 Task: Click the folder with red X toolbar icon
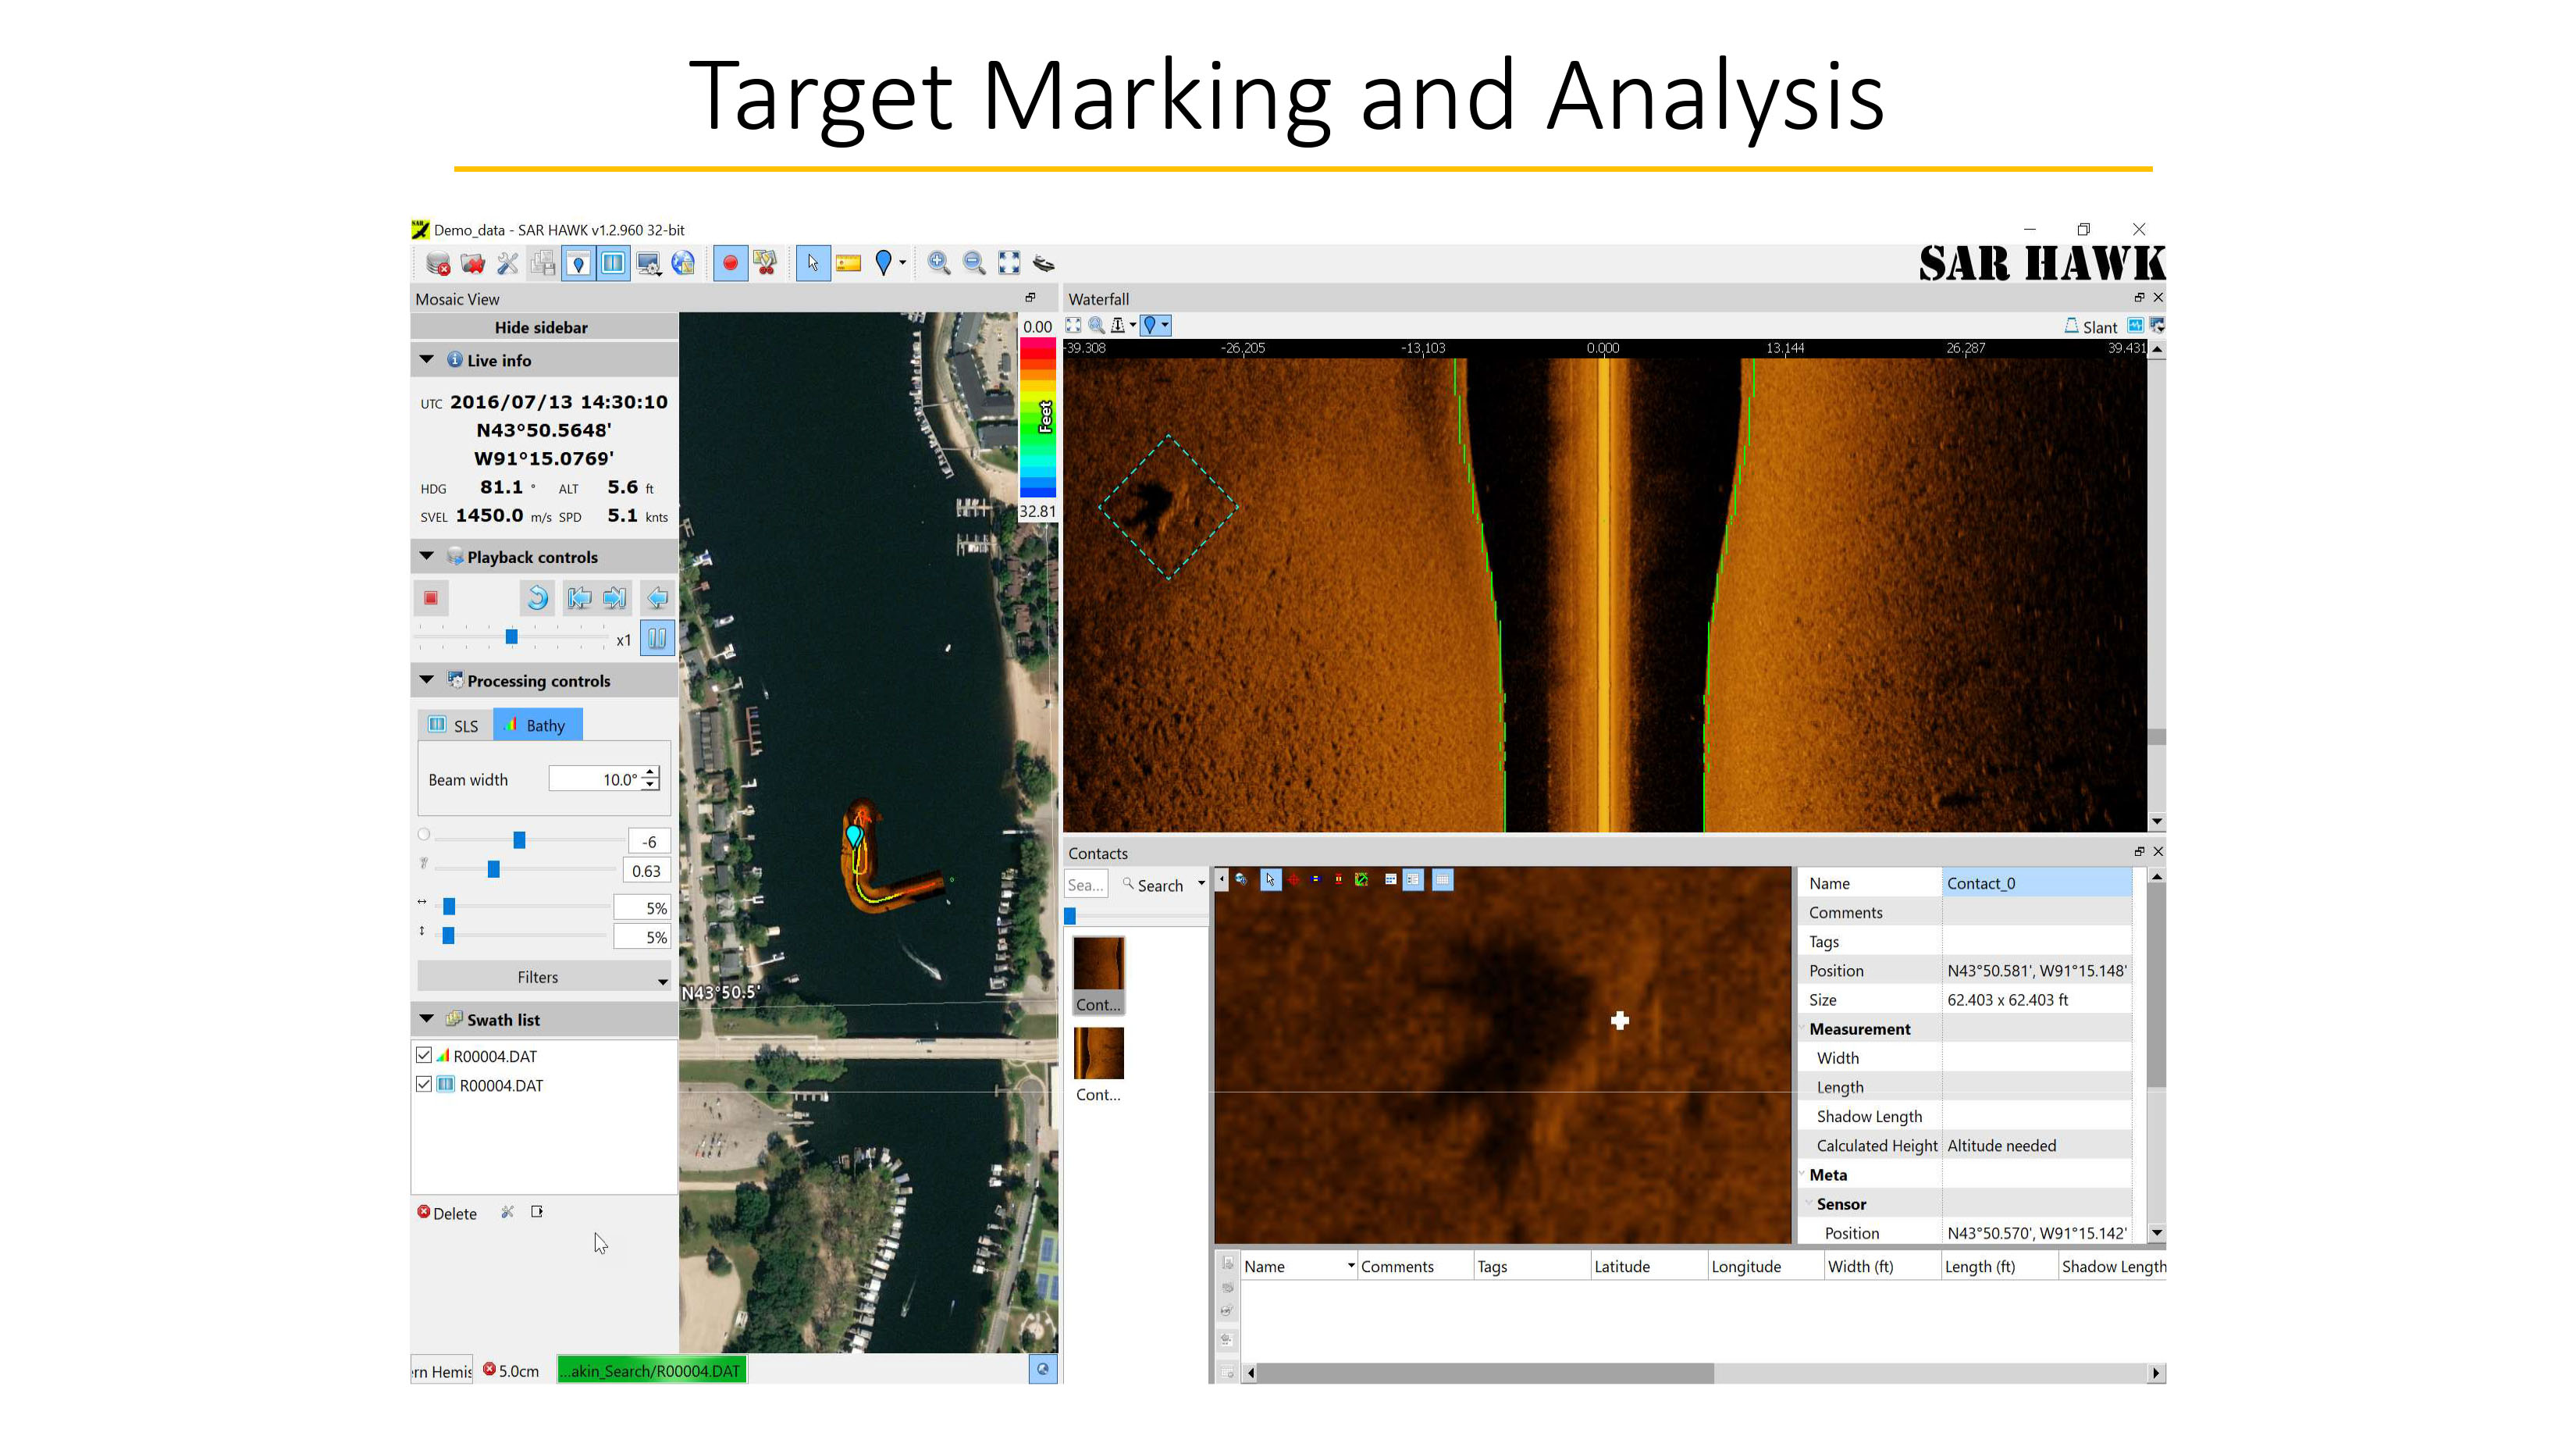click(x=473, y=263)
